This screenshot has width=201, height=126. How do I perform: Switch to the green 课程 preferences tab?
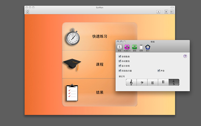[134, 48]
